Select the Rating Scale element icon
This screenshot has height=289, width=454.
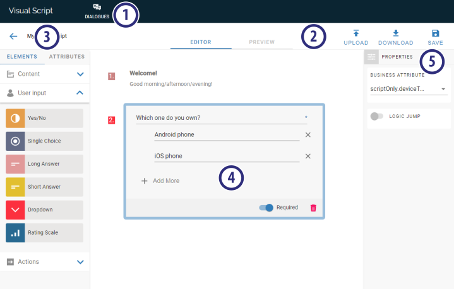15,233
